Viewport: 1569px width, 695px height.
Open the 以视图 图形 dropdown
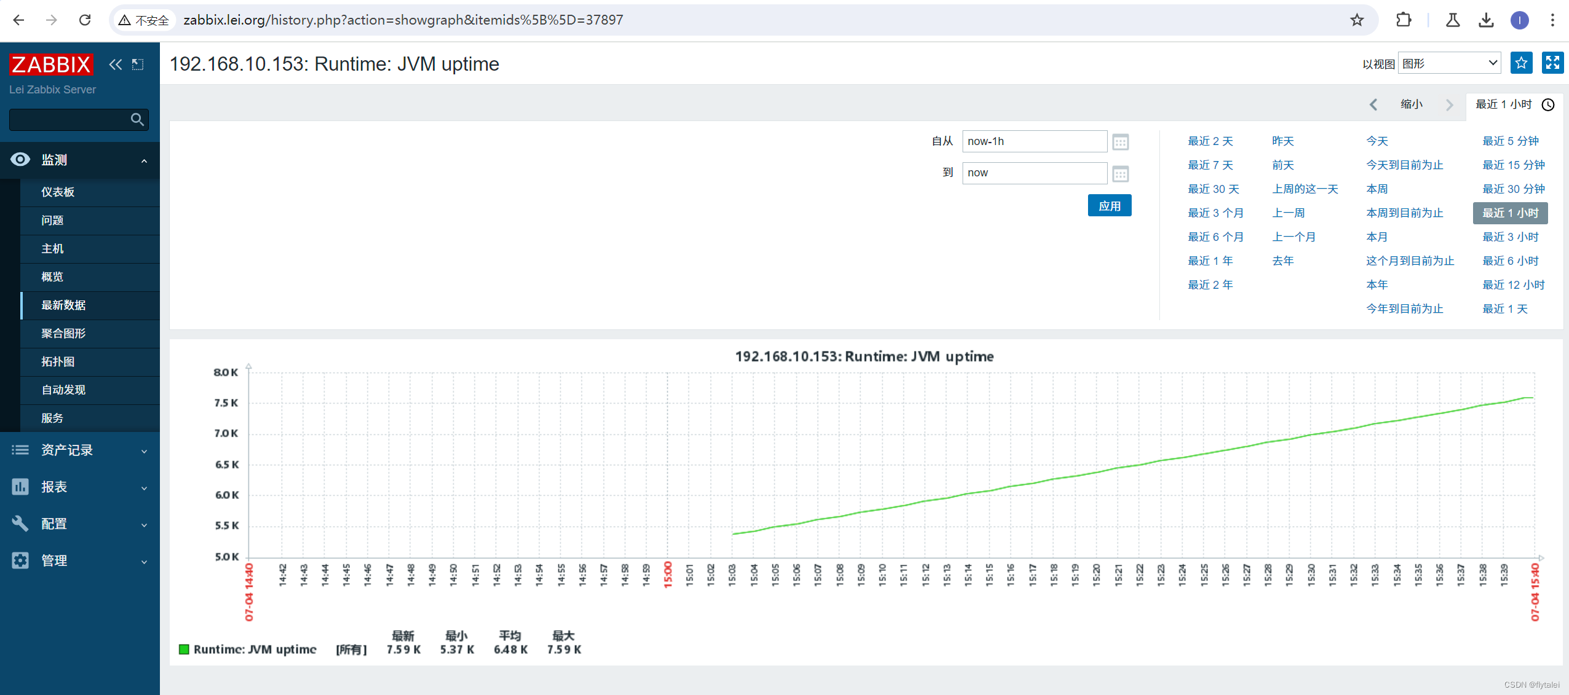pyautogui.click(x=1449, y=63)
